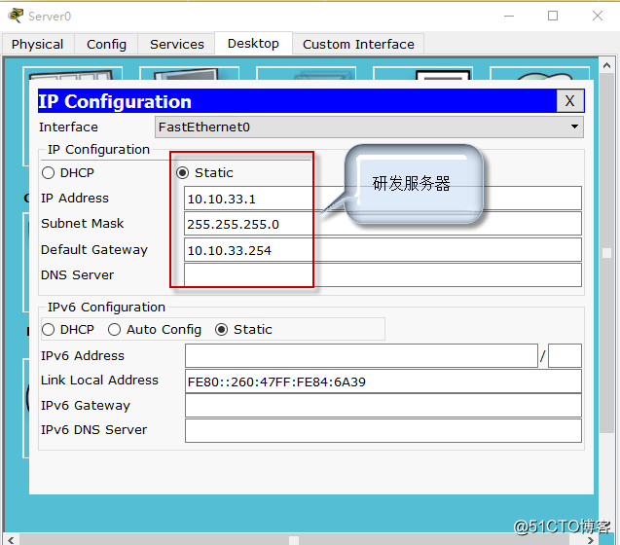Click the vertical scrollbar up arrow
Screen dimensions: 620x545
(607, 65)
